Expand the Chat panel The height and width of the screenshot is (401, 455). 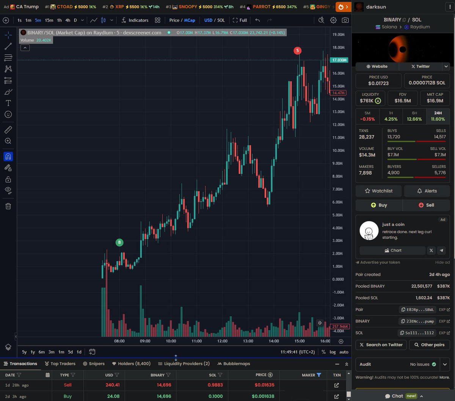point(404,396)
